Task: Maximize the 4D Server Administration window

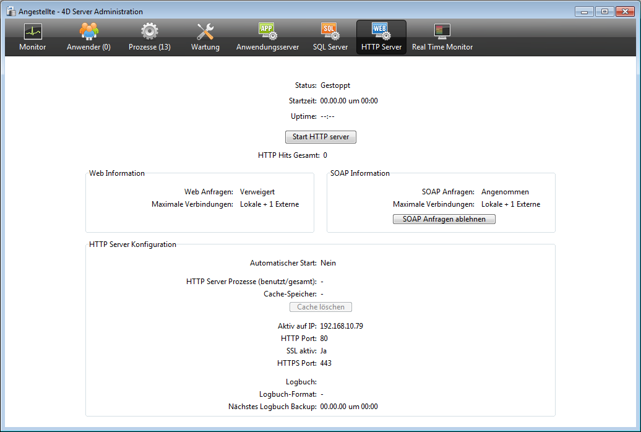Action: click(603, 11)
